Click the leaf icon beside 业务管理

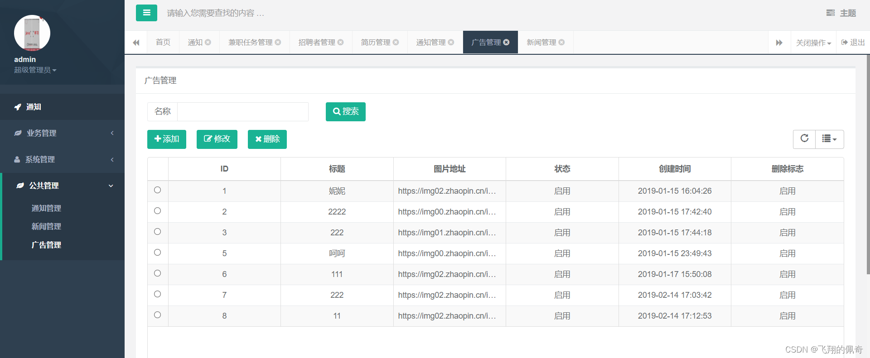pyautogui.click(x=18, y=133)
